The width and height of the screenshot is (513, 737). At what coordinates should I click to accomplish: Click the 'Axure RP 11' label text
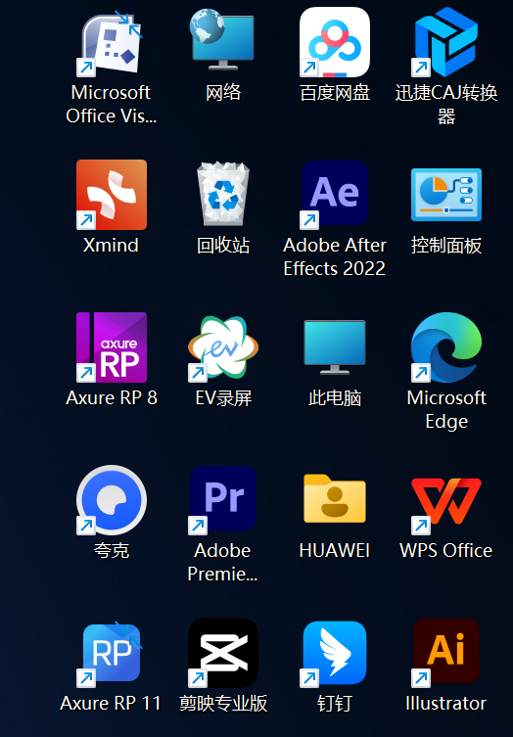click(111, 704)
